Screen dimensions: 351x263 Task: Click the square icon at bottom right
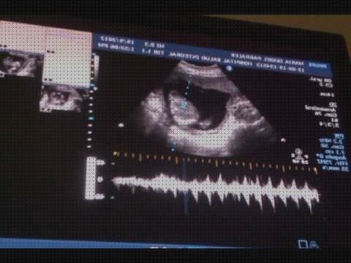[303, 244]
